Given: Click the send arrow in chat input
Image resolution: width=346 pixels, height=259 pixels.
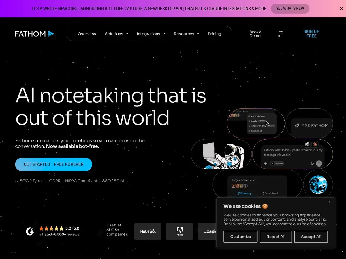Looking at the screenshot, I should point(319,163).
